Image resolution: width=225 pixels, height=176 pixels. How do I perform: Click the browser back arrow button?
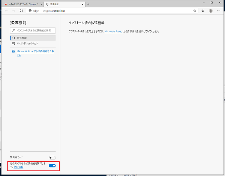tap(6, 11)
